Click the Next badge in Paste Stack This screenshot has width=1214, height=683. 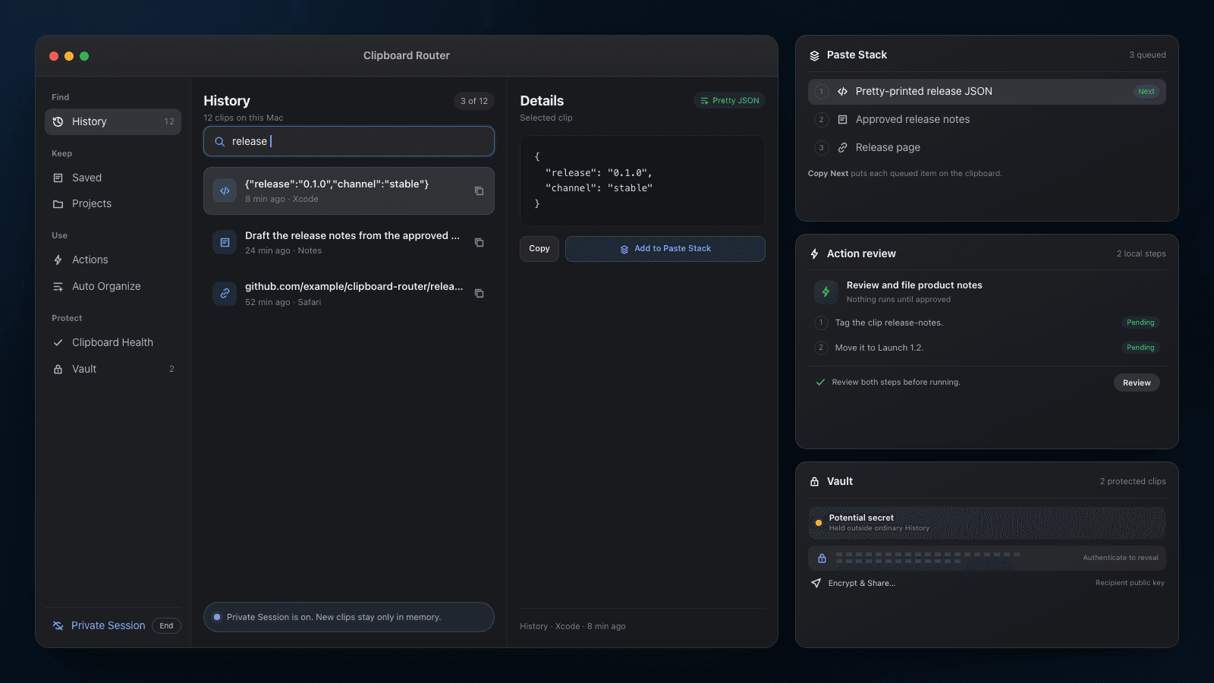tap(1146, 92)
